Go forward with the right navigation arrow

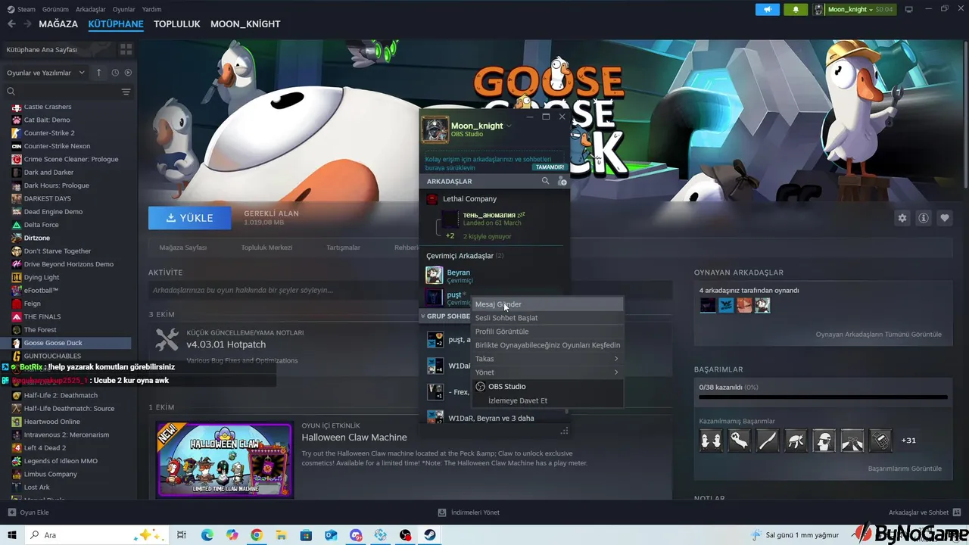(28, 24)
